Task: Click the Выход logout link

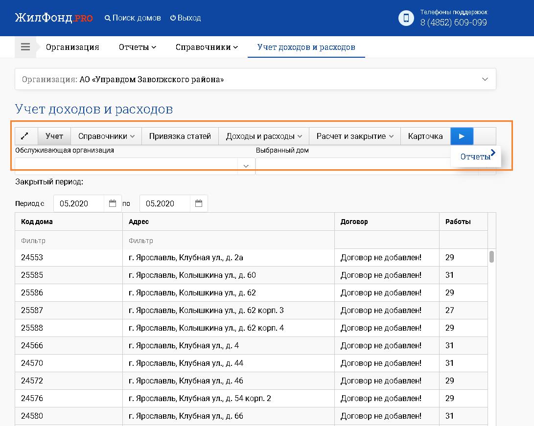Action: pos(186,18)
